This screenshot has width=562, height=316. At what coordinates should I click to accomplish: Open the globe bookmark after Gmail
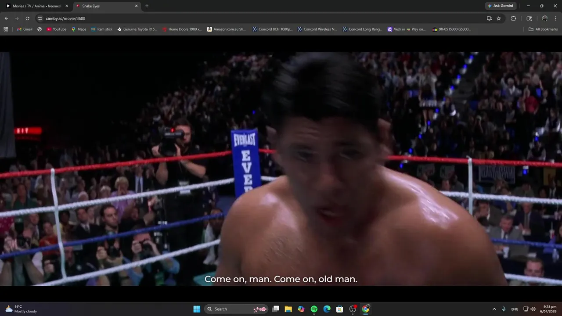pos(40,29)
